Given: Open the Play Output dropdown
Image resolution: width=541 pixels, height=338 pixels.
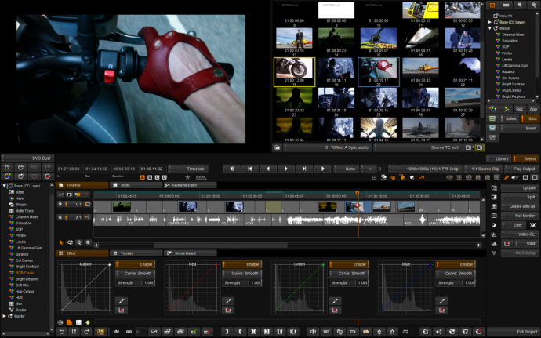Looking at the screenshot, I should pyautogui.click(x=521, y=169).
